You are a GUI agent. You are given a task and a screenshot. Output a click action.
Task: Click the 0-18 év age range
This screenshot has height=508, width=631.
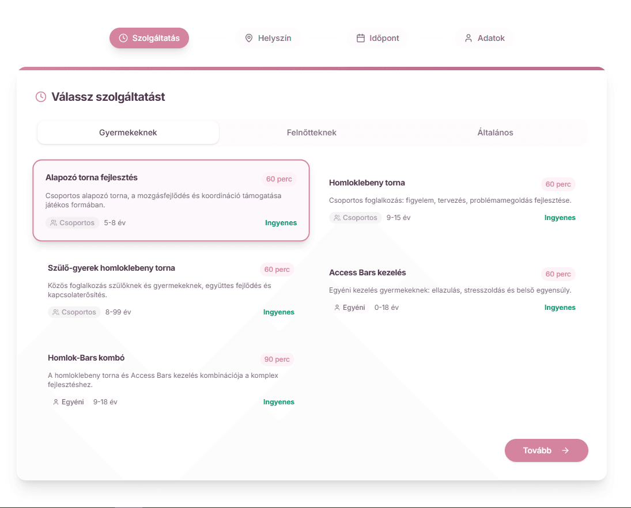[386, 308]
